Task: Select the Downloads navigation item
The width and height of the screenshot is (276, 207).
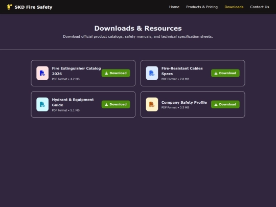Action: coord(234,7)
